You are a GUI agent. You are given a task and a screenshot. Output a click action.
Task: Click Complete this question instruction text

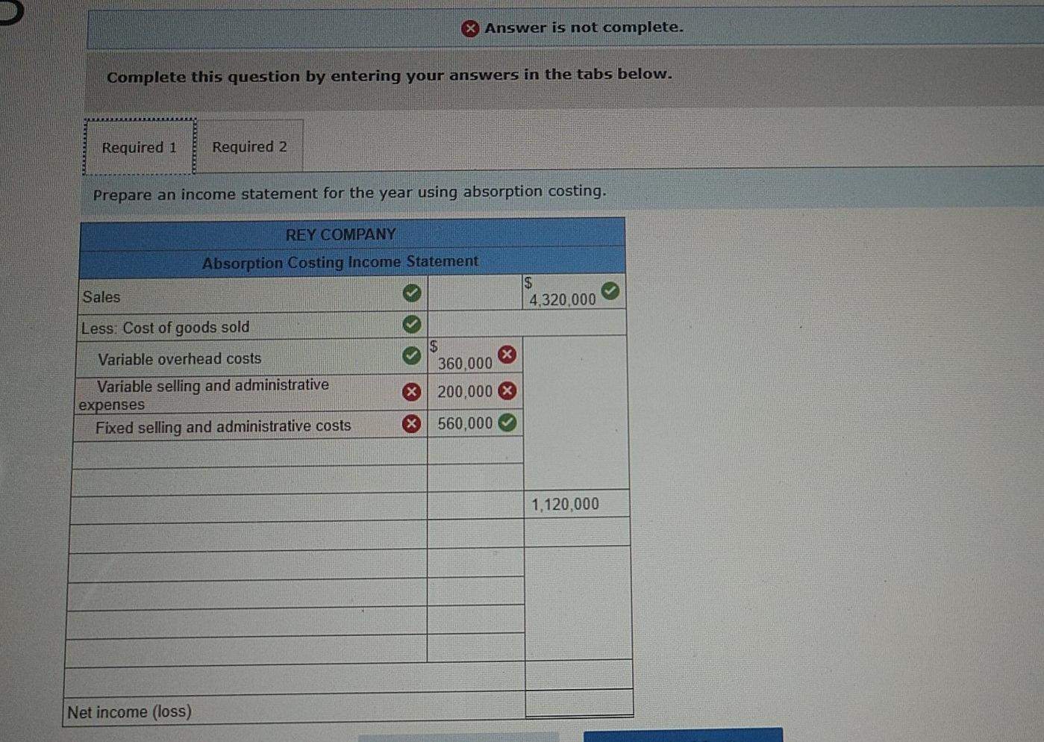[x=389, y=75]
